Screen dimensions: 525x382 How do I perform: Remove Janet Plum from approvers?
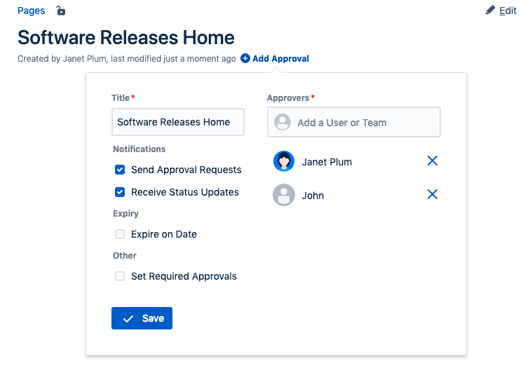(432, 161)
